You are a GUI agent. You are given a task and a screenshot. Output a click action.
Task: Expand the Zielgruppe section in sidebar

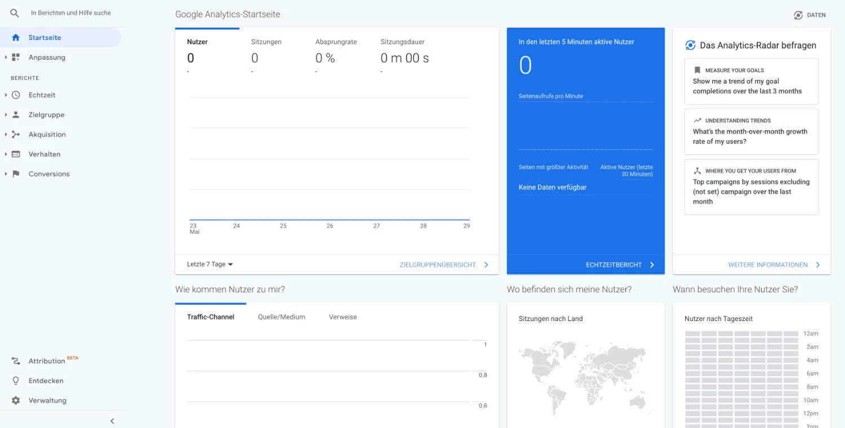click(x=6, y=114)
